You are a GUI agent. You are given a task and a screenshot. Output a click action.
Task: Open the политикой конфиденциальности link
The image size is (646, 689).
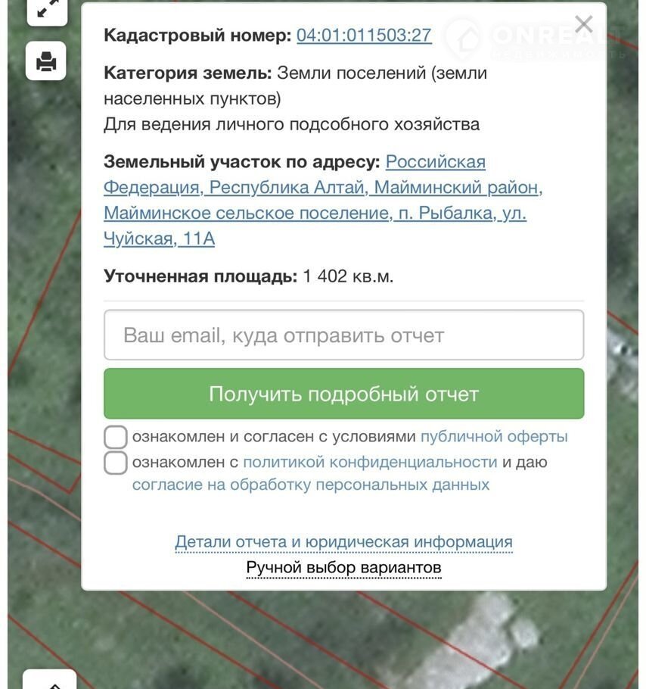(370, 462)
